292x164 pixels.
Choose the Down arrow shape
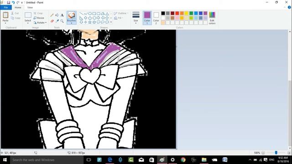click(x=81, y=22)
